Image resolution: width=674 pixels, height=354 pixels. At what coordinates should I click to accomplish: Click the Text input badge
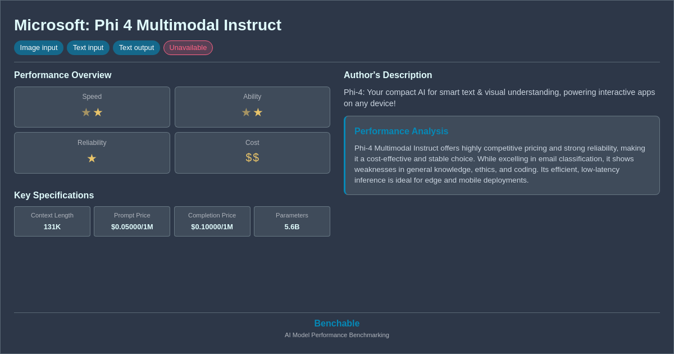(x=88, y=48)
